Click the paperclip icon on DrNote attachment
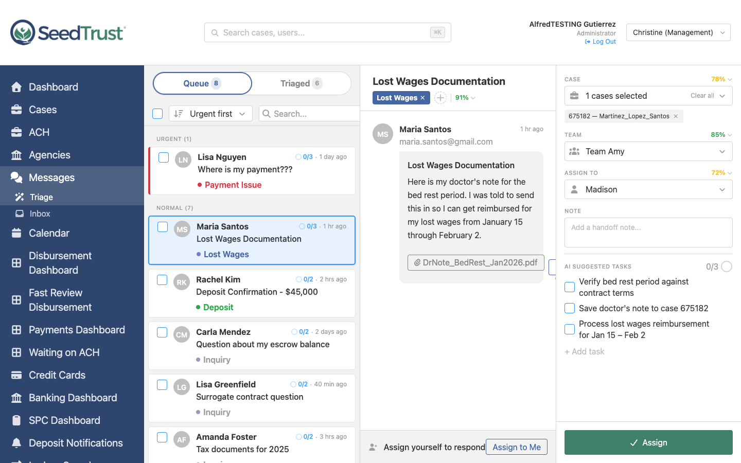This screenshot has height=463, width=741. [417, 262]
